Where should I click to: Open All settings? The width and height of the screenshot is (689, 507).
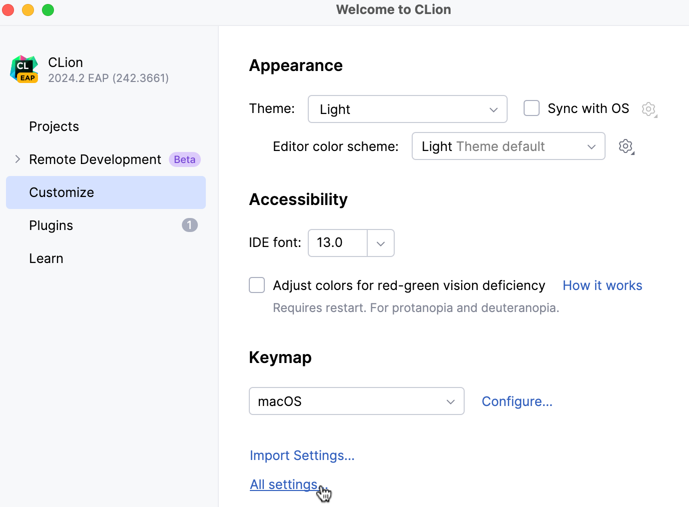point(283,484)
